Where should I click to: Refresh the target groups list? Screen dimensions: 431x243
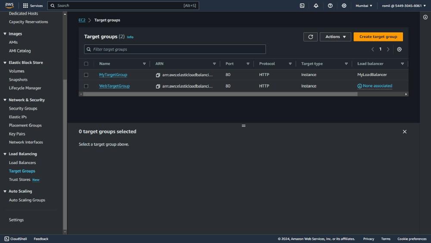tap(310, 37)
